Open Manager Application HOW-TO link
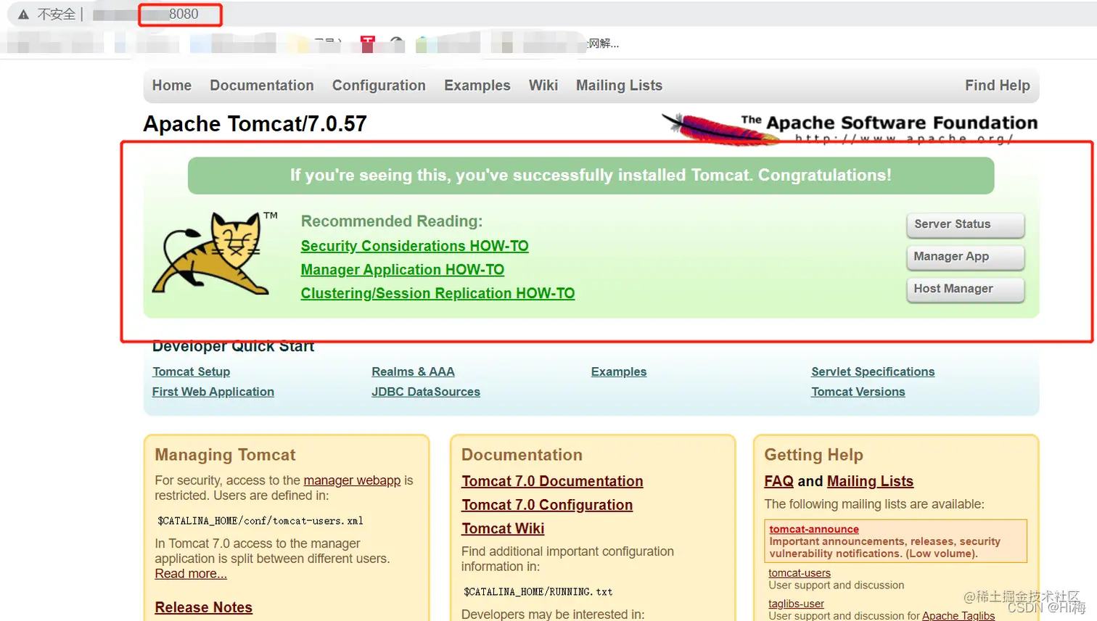This screenshot has width=1097, height=621. (403, 270)
